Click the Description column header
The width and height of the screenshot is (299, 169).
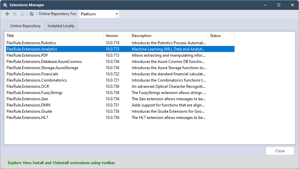(169, 36)
